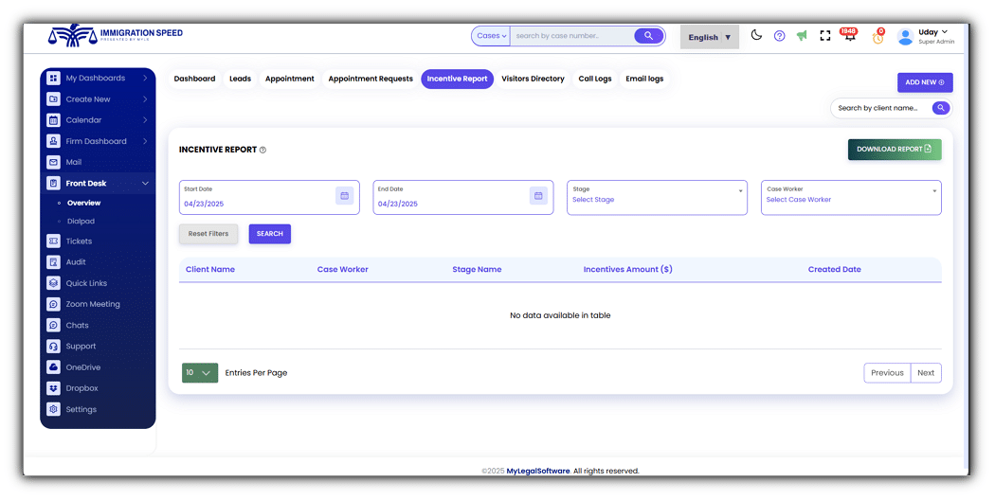Image resolution: width=995 pixels, height=500 pixels.
Task: Open notifications bell with 1848 badge
Action: [x=849, y=35]
